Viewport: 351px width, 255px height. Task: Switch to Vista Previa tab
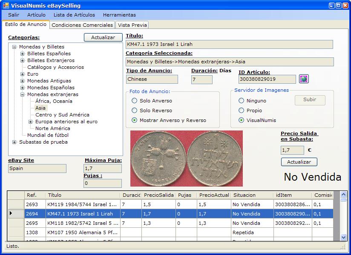(x=132, y=25)
